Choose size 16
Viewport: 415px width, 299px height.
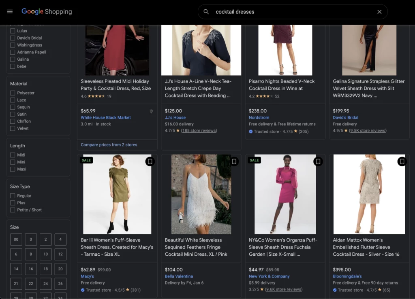click(31, 269)
